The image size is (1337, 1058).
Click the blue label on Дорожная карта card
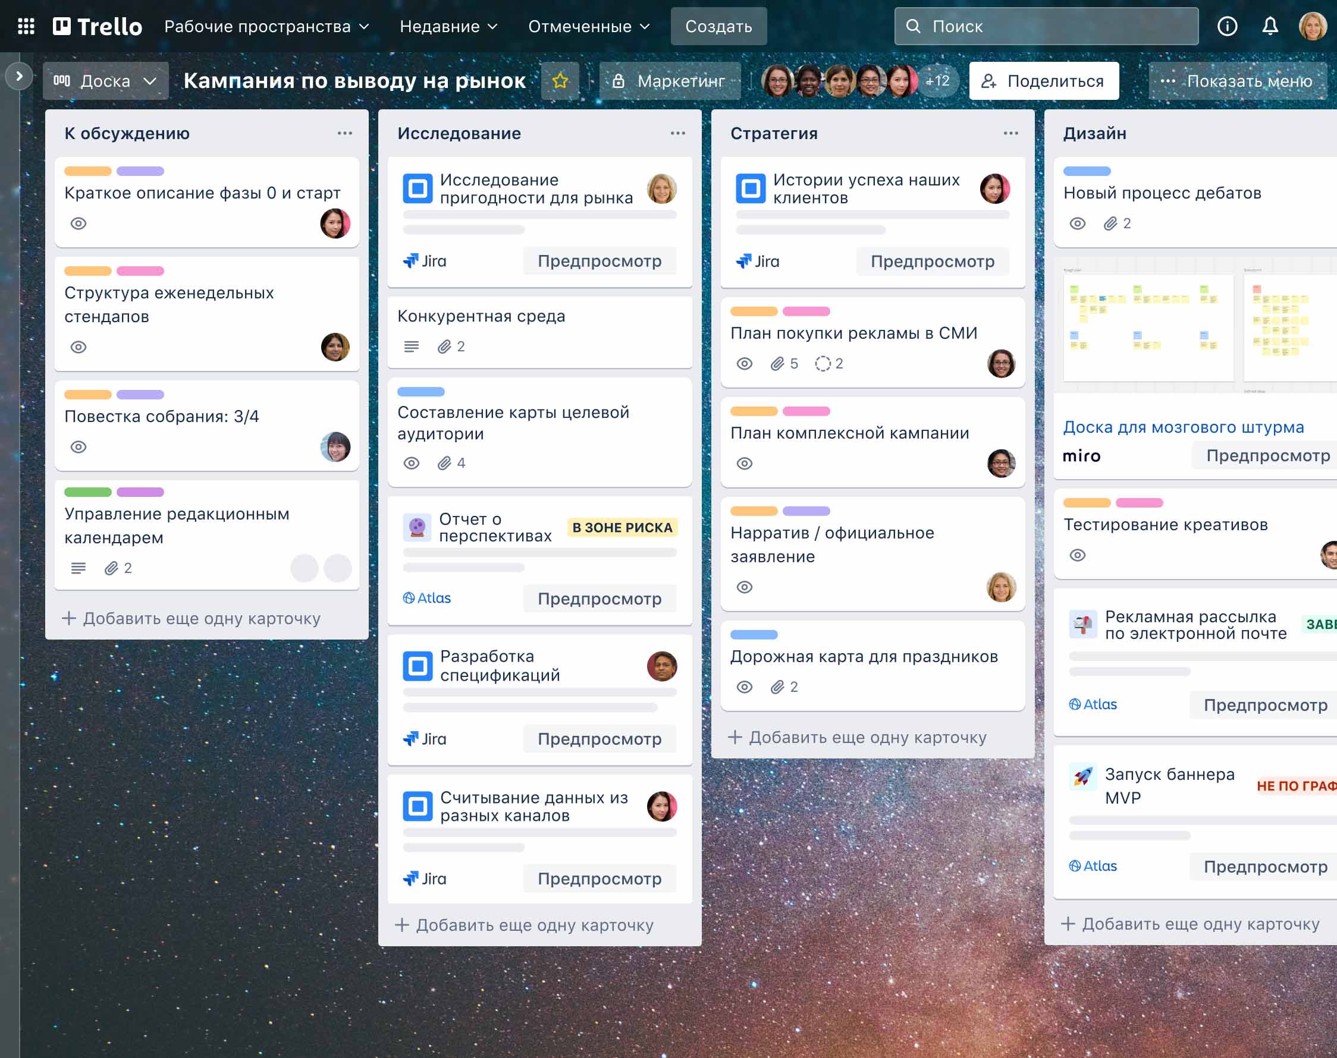(754, 634)
